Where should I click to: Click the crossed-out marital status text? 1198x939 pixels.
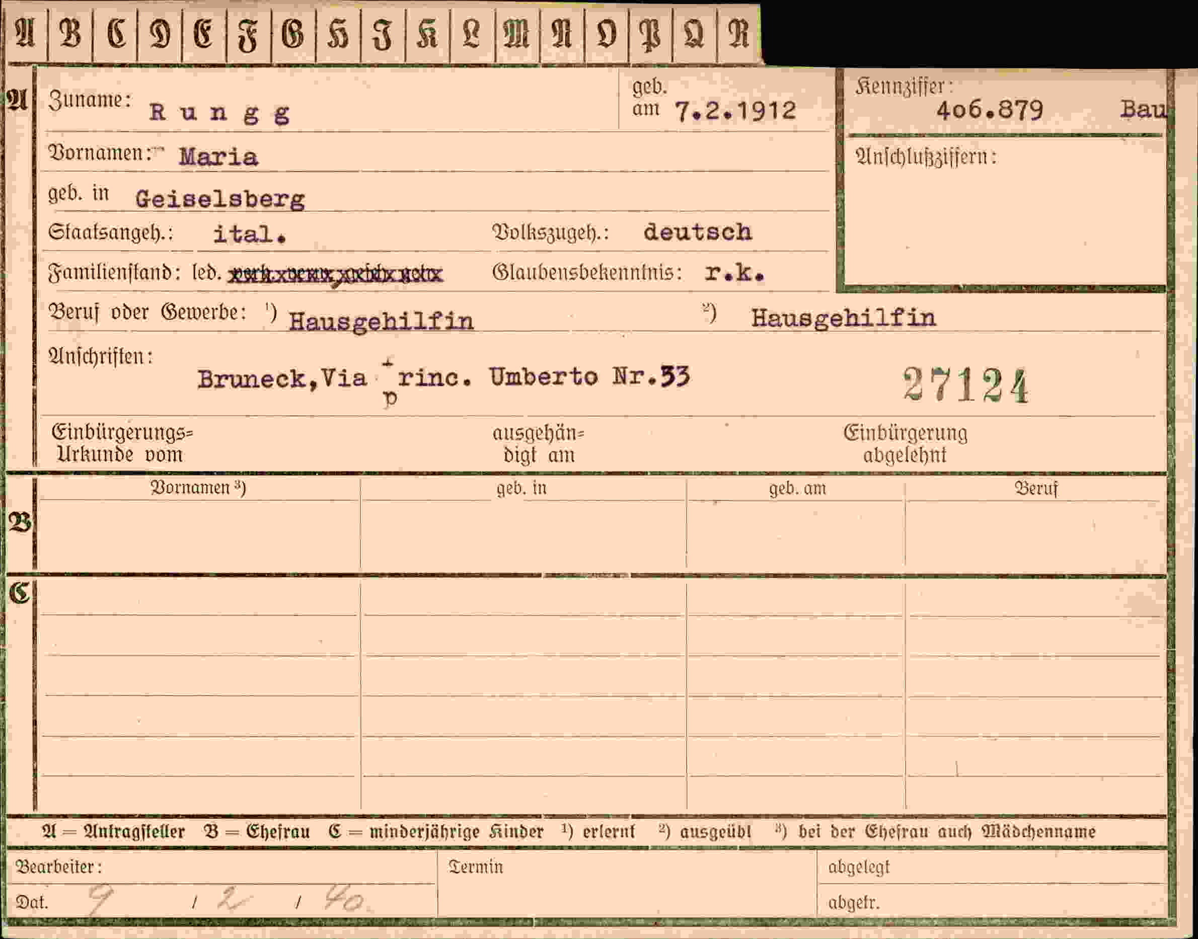335,274
